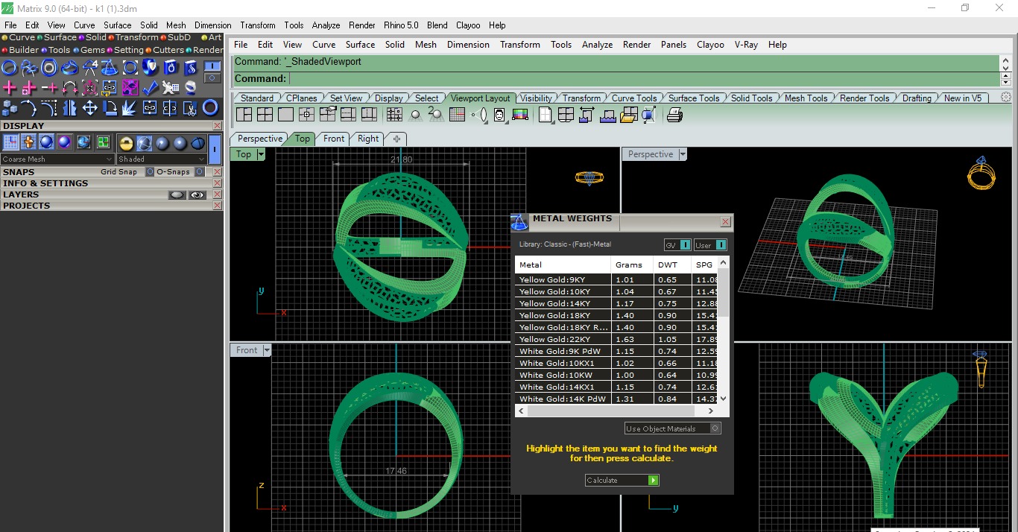The width and height of the screenshot is (1018, 532).
Task: Select the camera lens icon in toolbar
Action: tap(480, 115)
